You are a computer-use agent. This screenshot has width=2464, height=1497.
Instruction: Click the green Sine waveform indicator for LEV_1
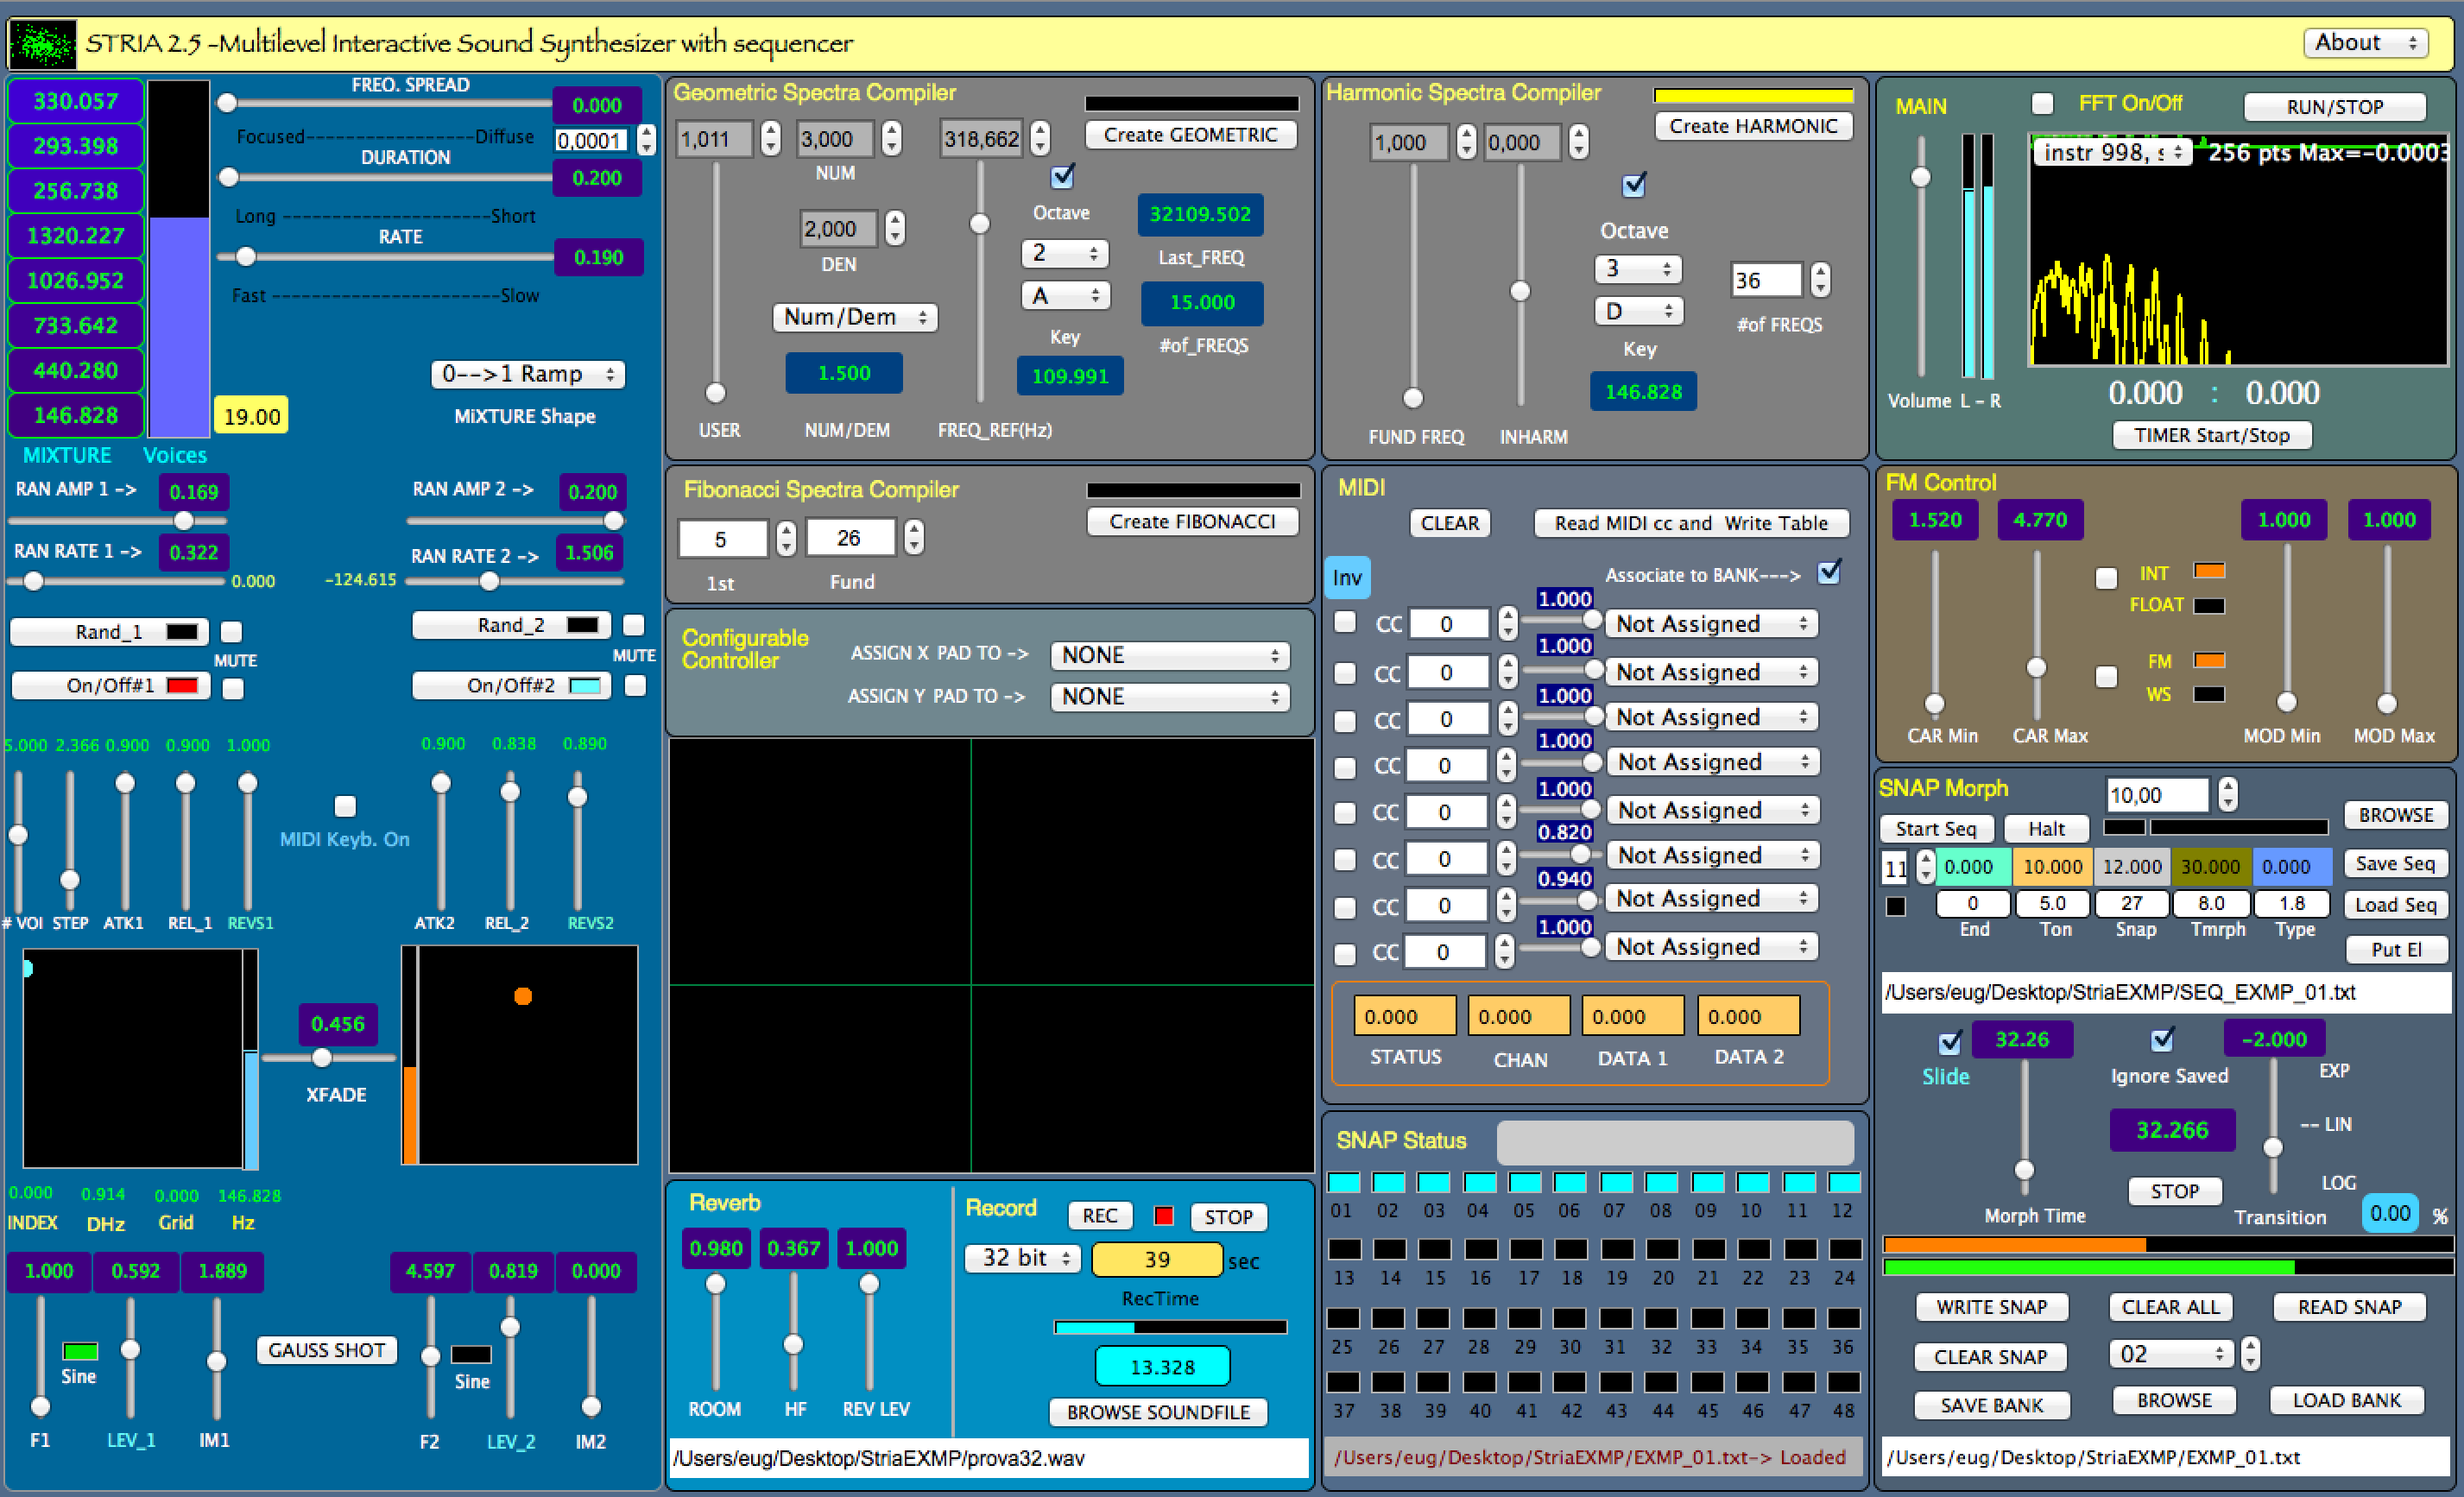pyautogui.click(x=80, y=1351)
